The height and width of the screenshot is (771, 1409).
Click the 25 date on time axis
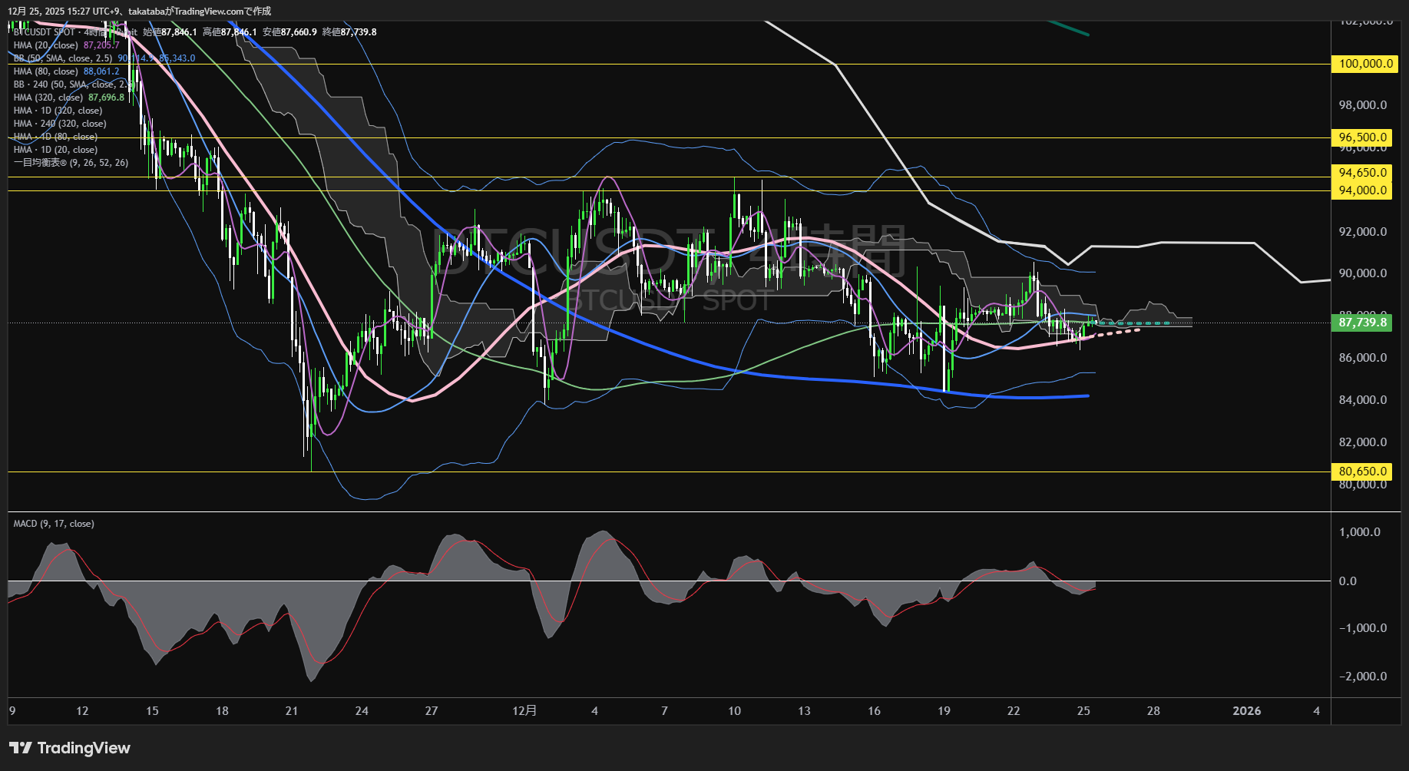(x=1083, y=711)
